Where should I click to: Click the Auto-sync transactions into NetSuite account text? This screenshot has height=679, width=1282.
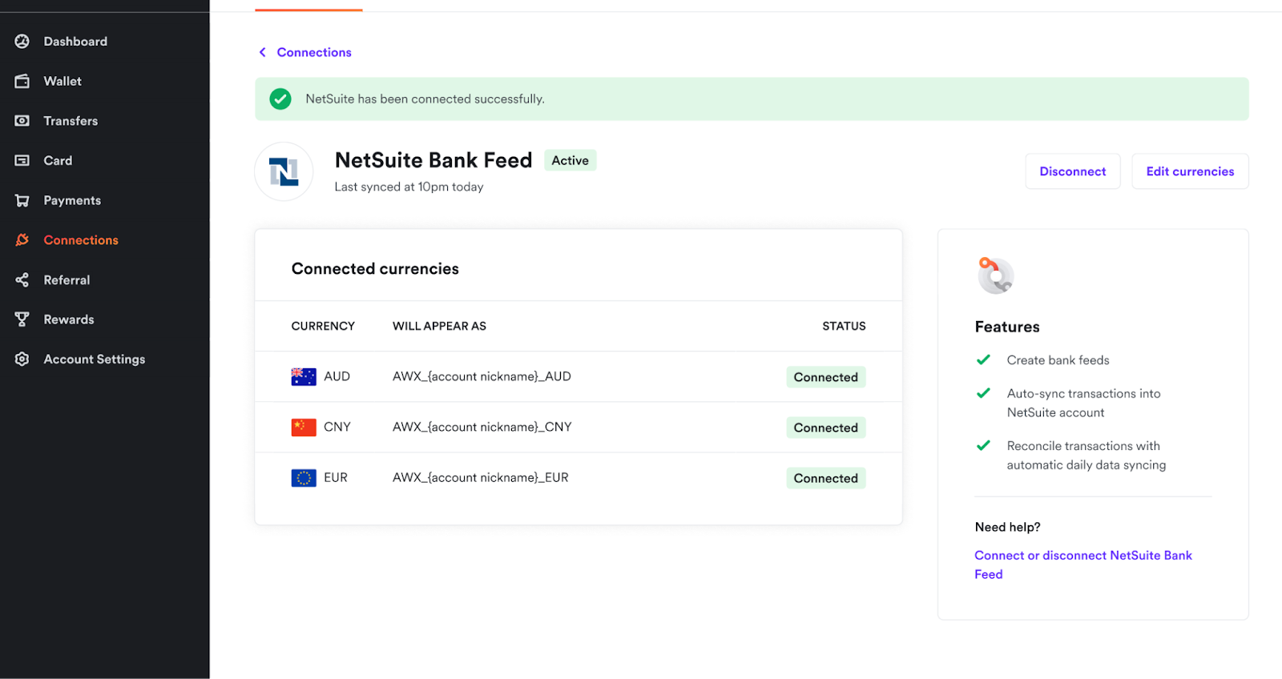(1083, 403)
